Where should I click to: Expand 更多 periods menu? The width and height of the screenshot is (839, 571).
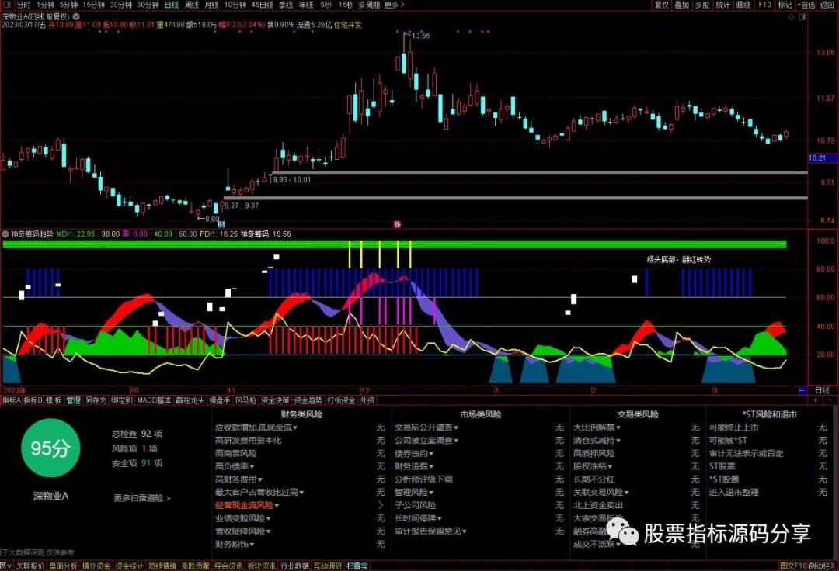pyautogui.click(x=395, y=5)
